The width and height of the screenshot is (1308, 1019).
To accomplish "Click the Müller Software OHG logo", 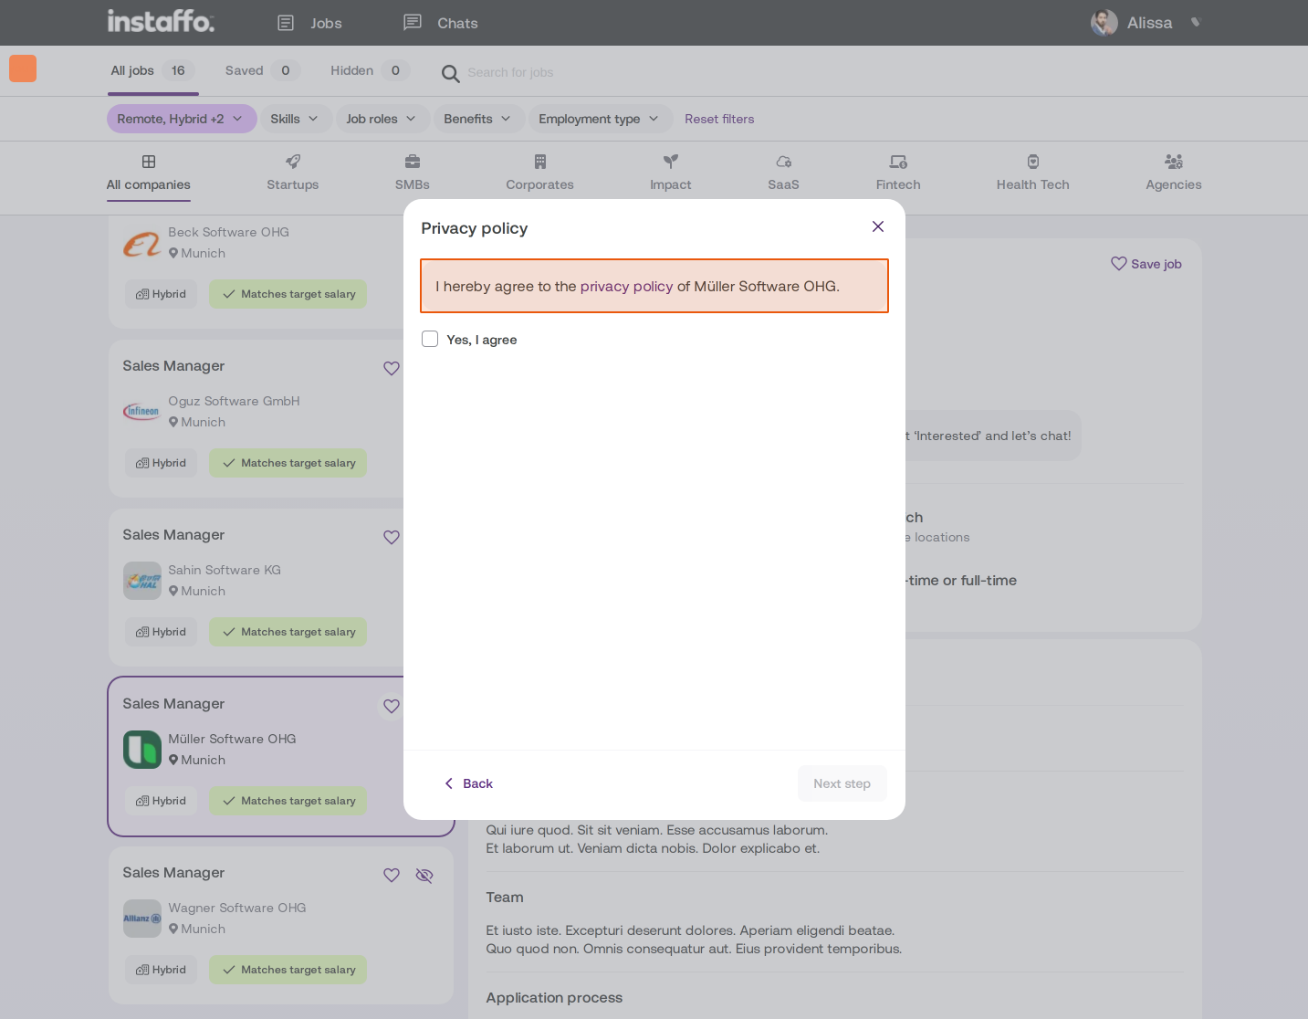I will 142,750.
